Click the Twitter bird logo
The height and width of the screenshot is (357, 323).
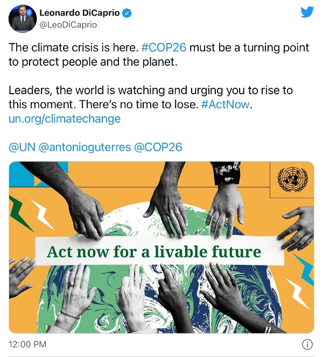[x=307, y=12]
